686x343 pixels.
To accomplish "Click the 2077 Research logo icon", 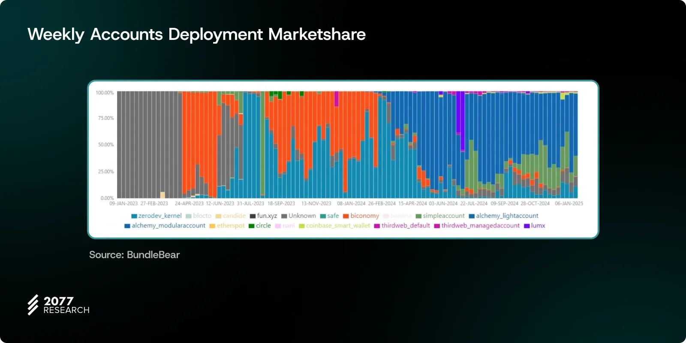I will pos(33,305).
